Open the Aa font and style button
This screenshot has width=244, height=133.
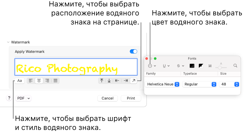click(20, 81)
